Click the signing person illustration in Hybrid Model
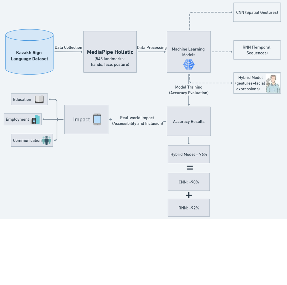Image resolution: width=287 pixels, height=285 pixels. tap(273, 83)
